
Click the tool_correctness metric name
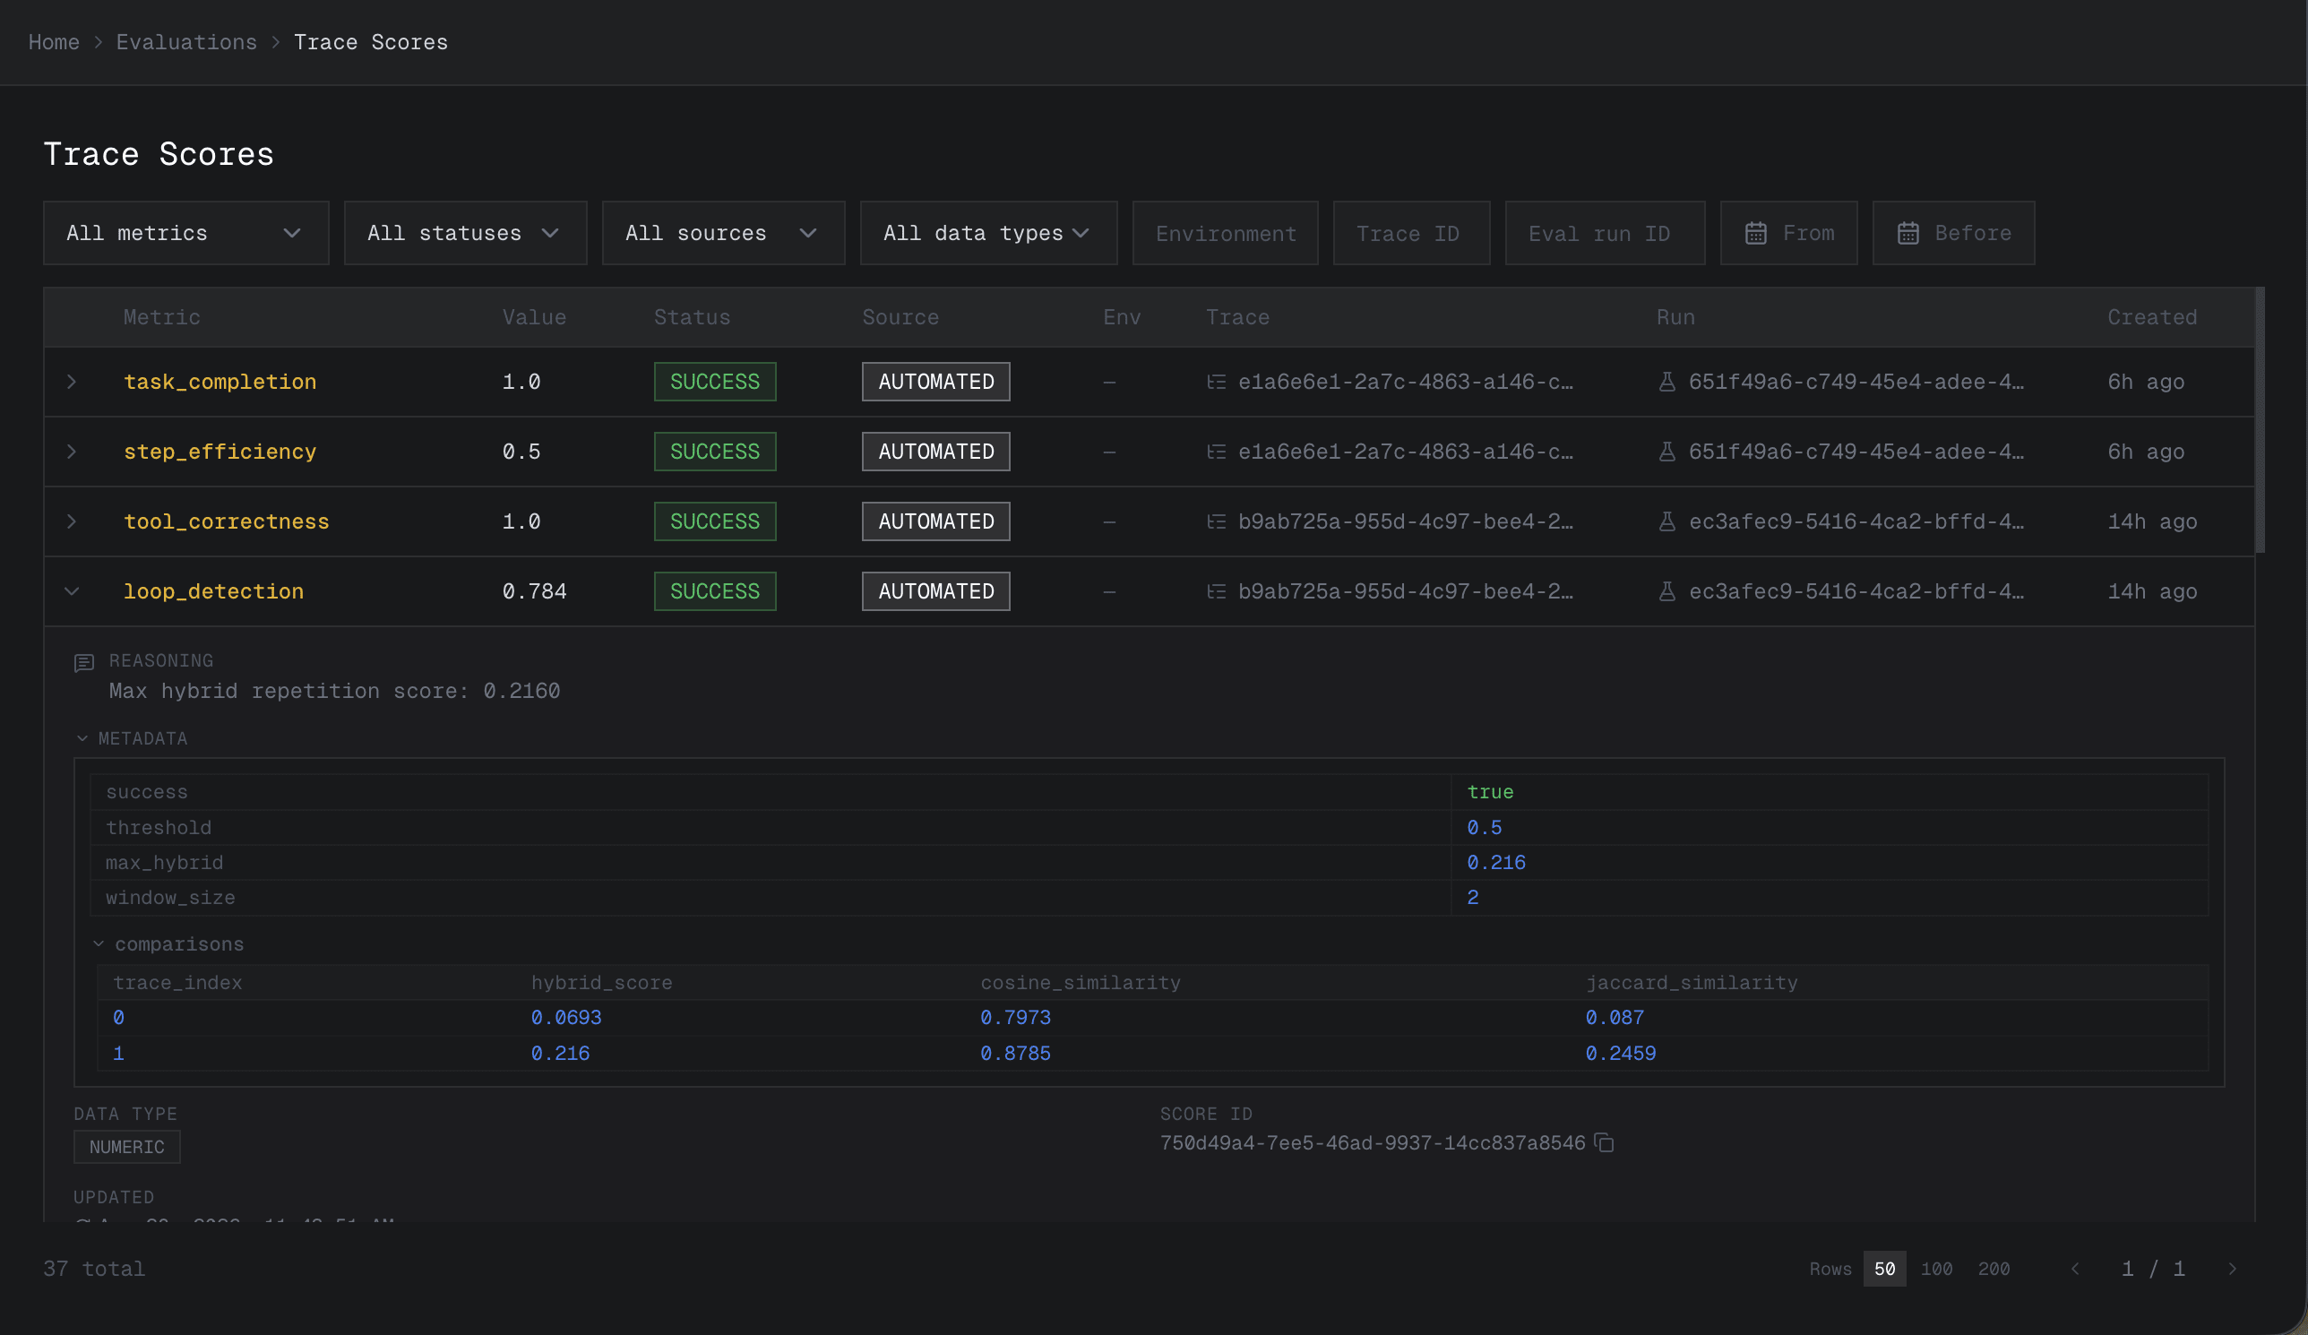(226, 522)
